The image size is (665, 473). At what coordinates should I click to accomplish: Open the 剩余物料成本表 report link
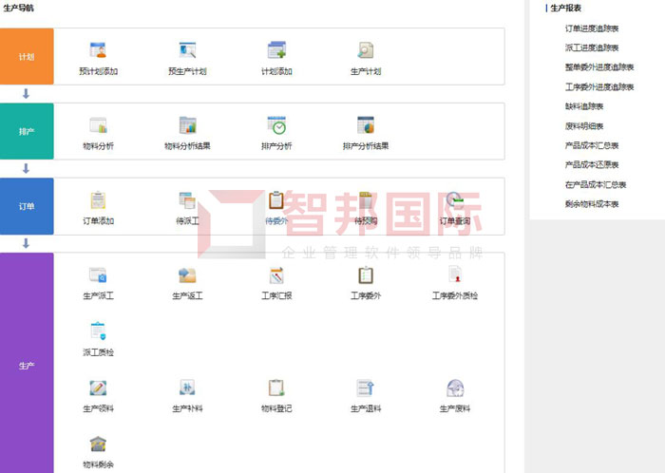click(592, 204)
